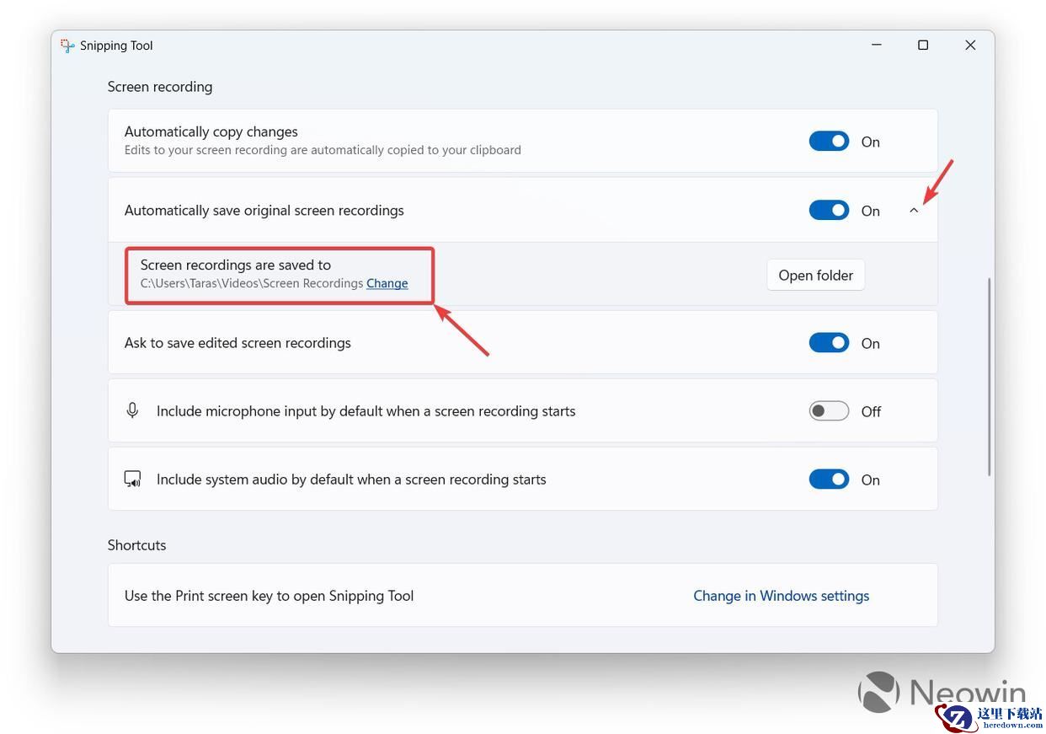Turn off include system audio toggle
The image size is (1046, 734).
pyautogui.click(x=829, y=479)
